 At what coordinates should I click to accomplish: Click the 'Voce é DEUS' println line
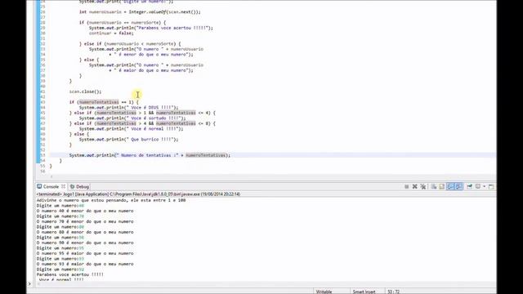(129, 108)
